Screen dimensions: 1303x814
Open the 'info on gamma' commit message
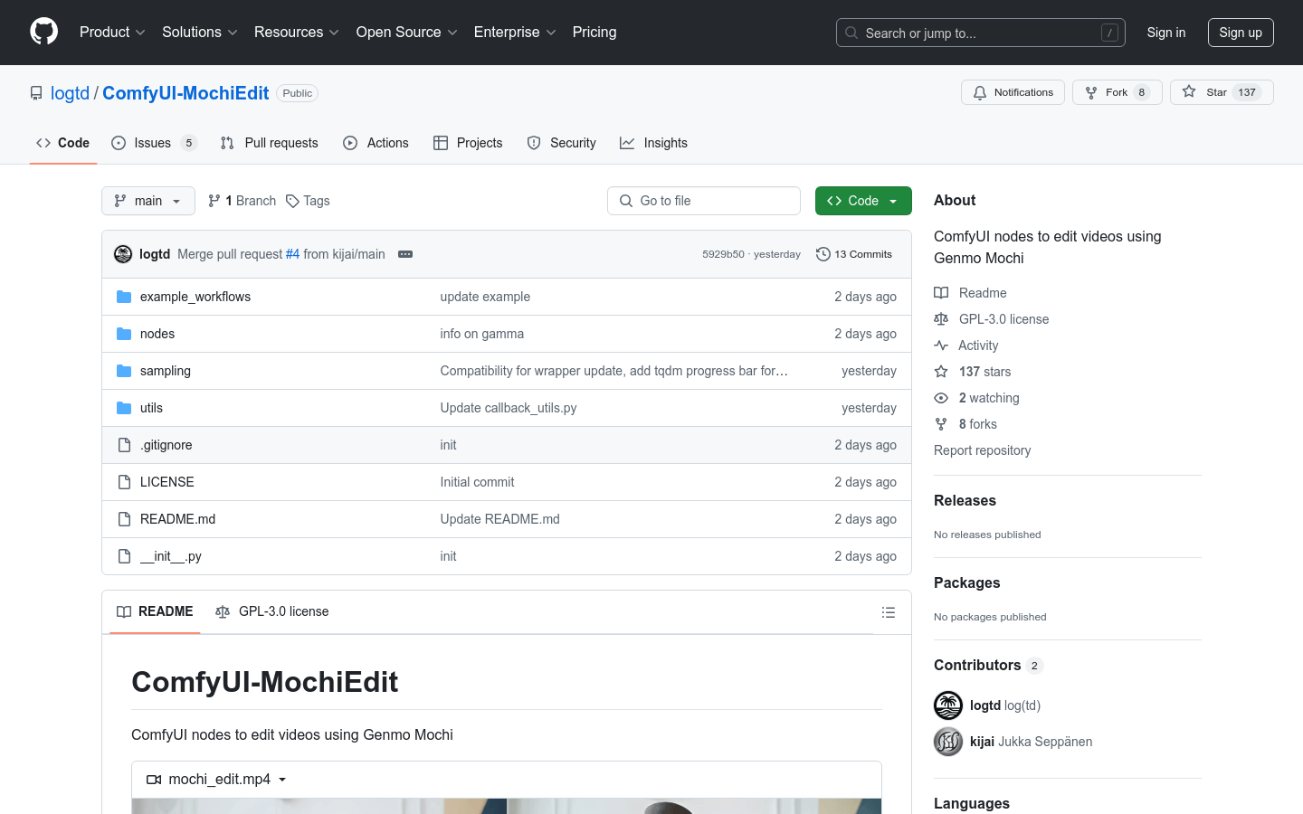(482, 334)
